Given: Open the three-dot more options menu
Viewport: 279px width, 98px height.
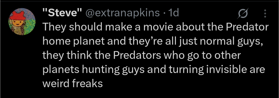Looking at the screenshot, I should 265,13.
